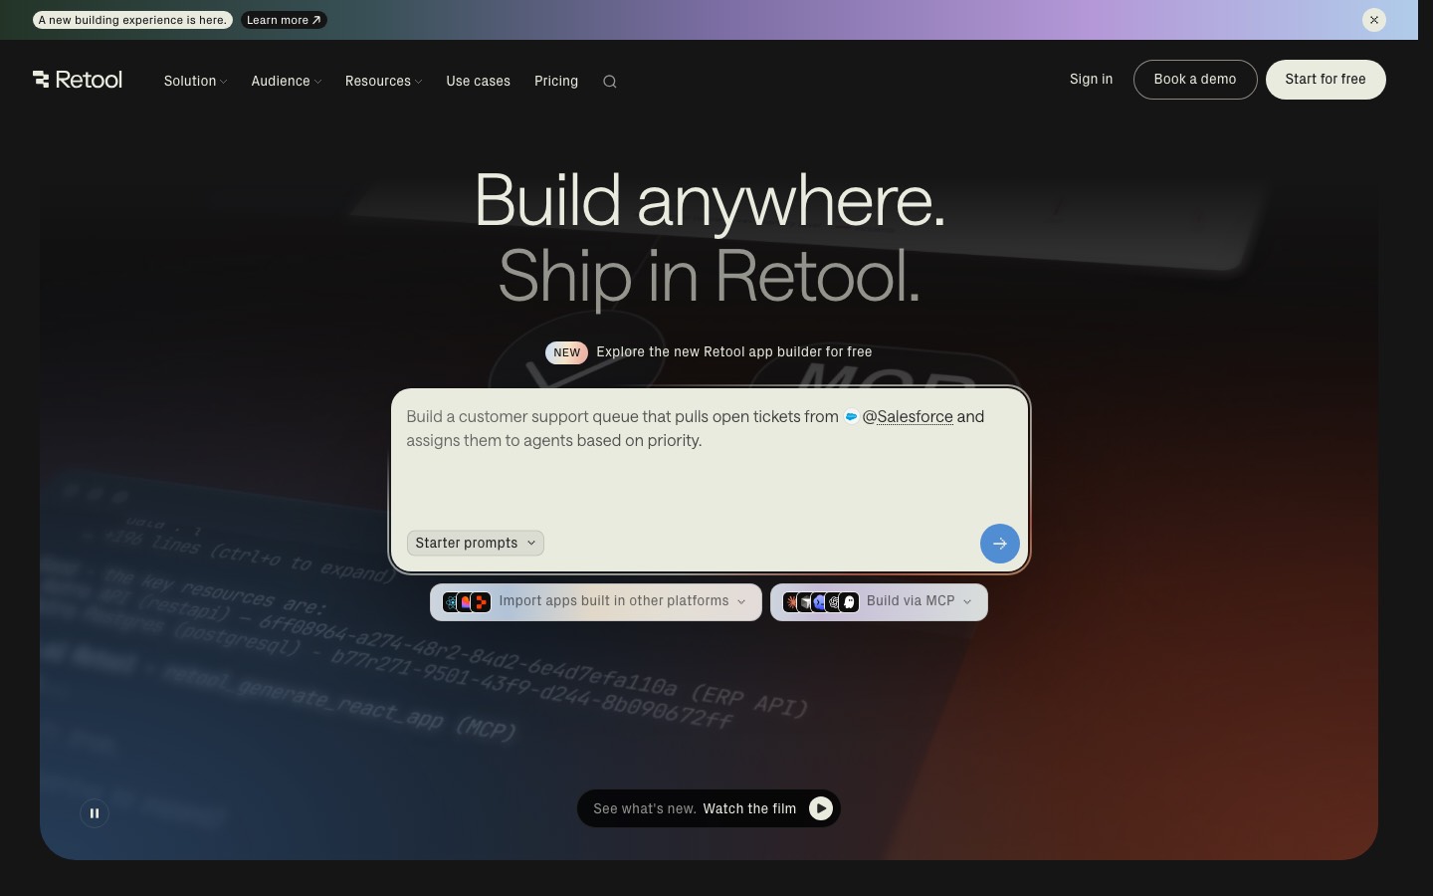
Task: Close the announcement banner
Action: click(x=1374, y=20)
